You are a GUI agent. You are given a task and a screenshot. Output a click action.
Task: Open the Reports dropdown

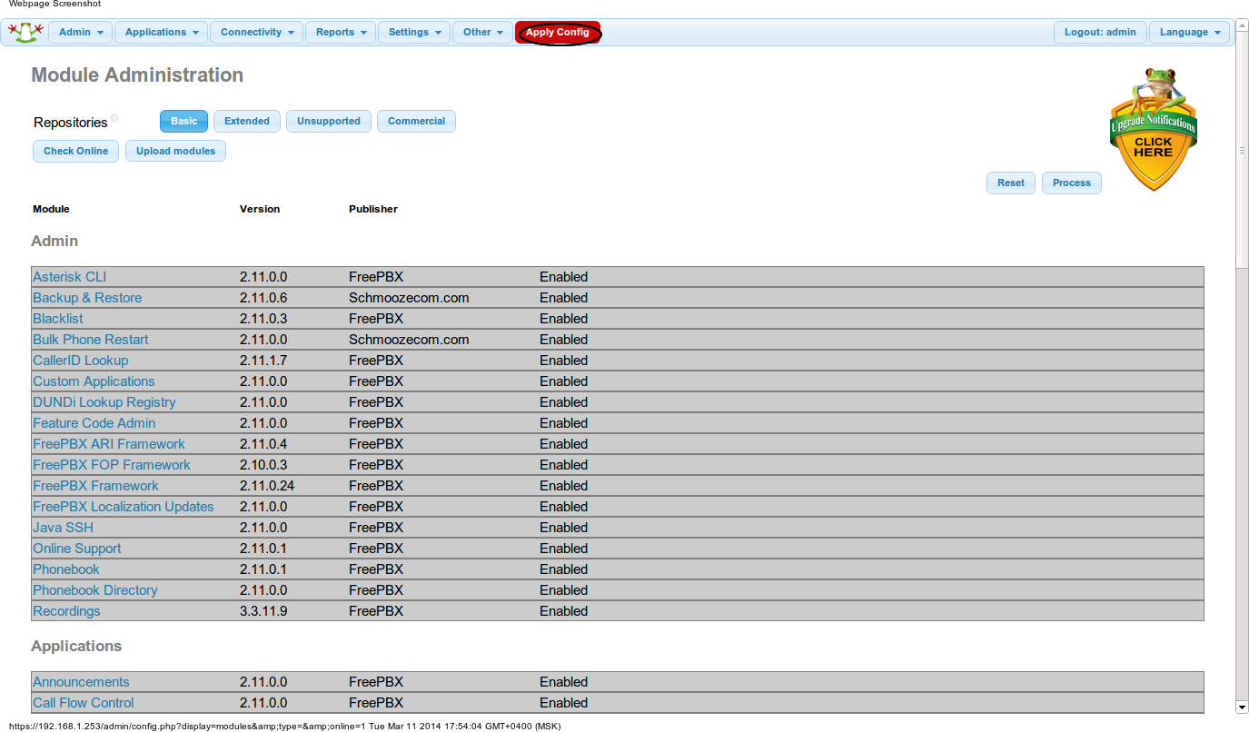click(x=341, y=32)
